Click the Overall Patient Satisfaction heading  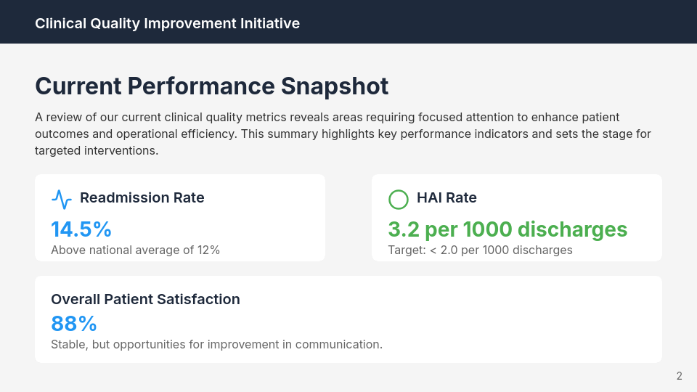click(x=145, y=299)
